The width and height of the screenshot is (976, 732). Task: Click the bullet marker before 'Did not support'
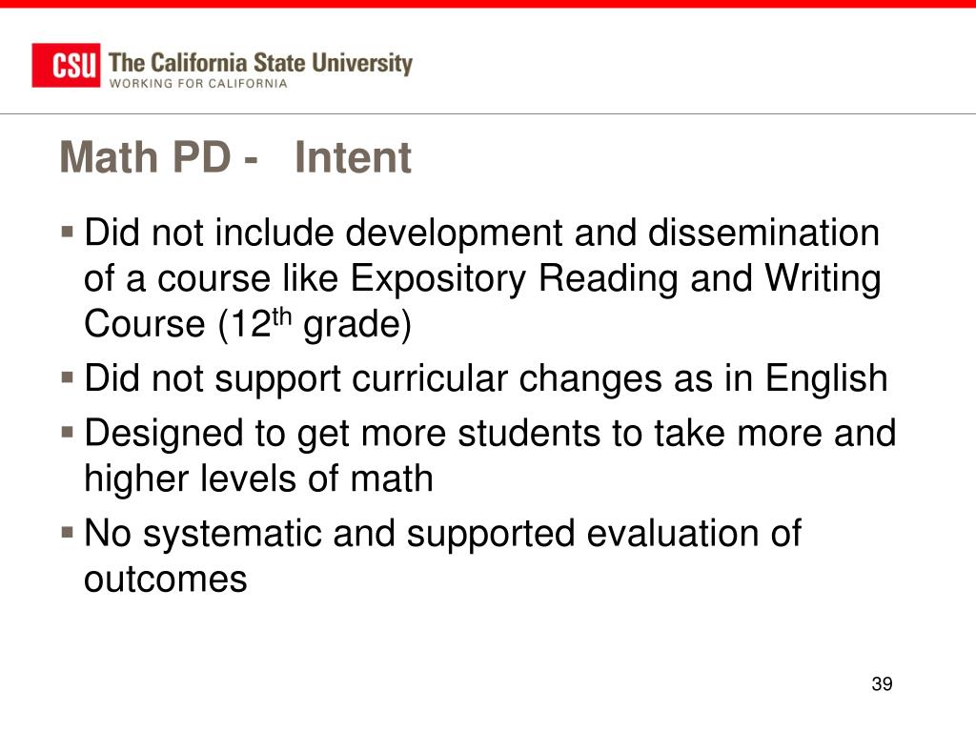pos(68,377)
